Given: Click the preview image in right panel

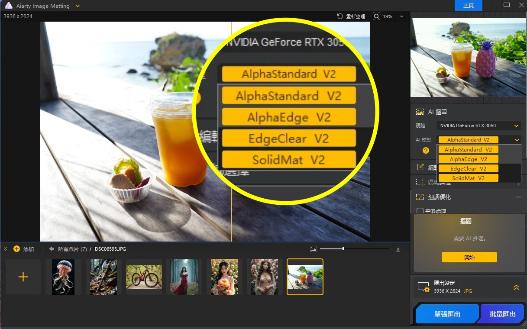Looking at the screenshot, I should 468,57.
